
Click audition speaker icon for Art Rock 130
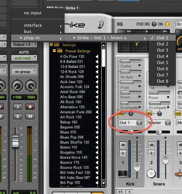coord(97,117)
